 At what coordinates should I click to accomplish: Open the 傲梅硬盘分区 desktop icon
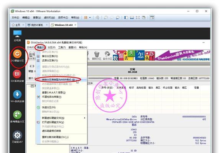tap(17, 117)
